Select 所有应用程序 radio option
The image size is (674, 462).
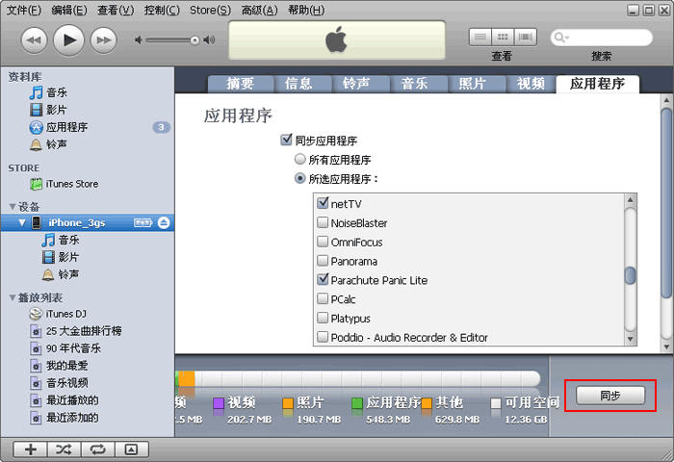coord(300,160)
